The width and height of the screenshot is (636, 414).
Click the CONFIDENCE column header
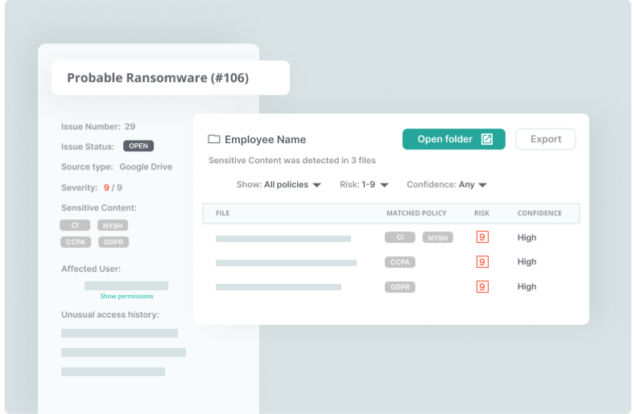pos(539,213)
